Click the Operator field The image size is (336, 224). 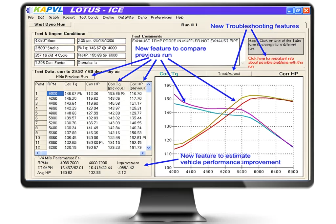tap(101, 63)
